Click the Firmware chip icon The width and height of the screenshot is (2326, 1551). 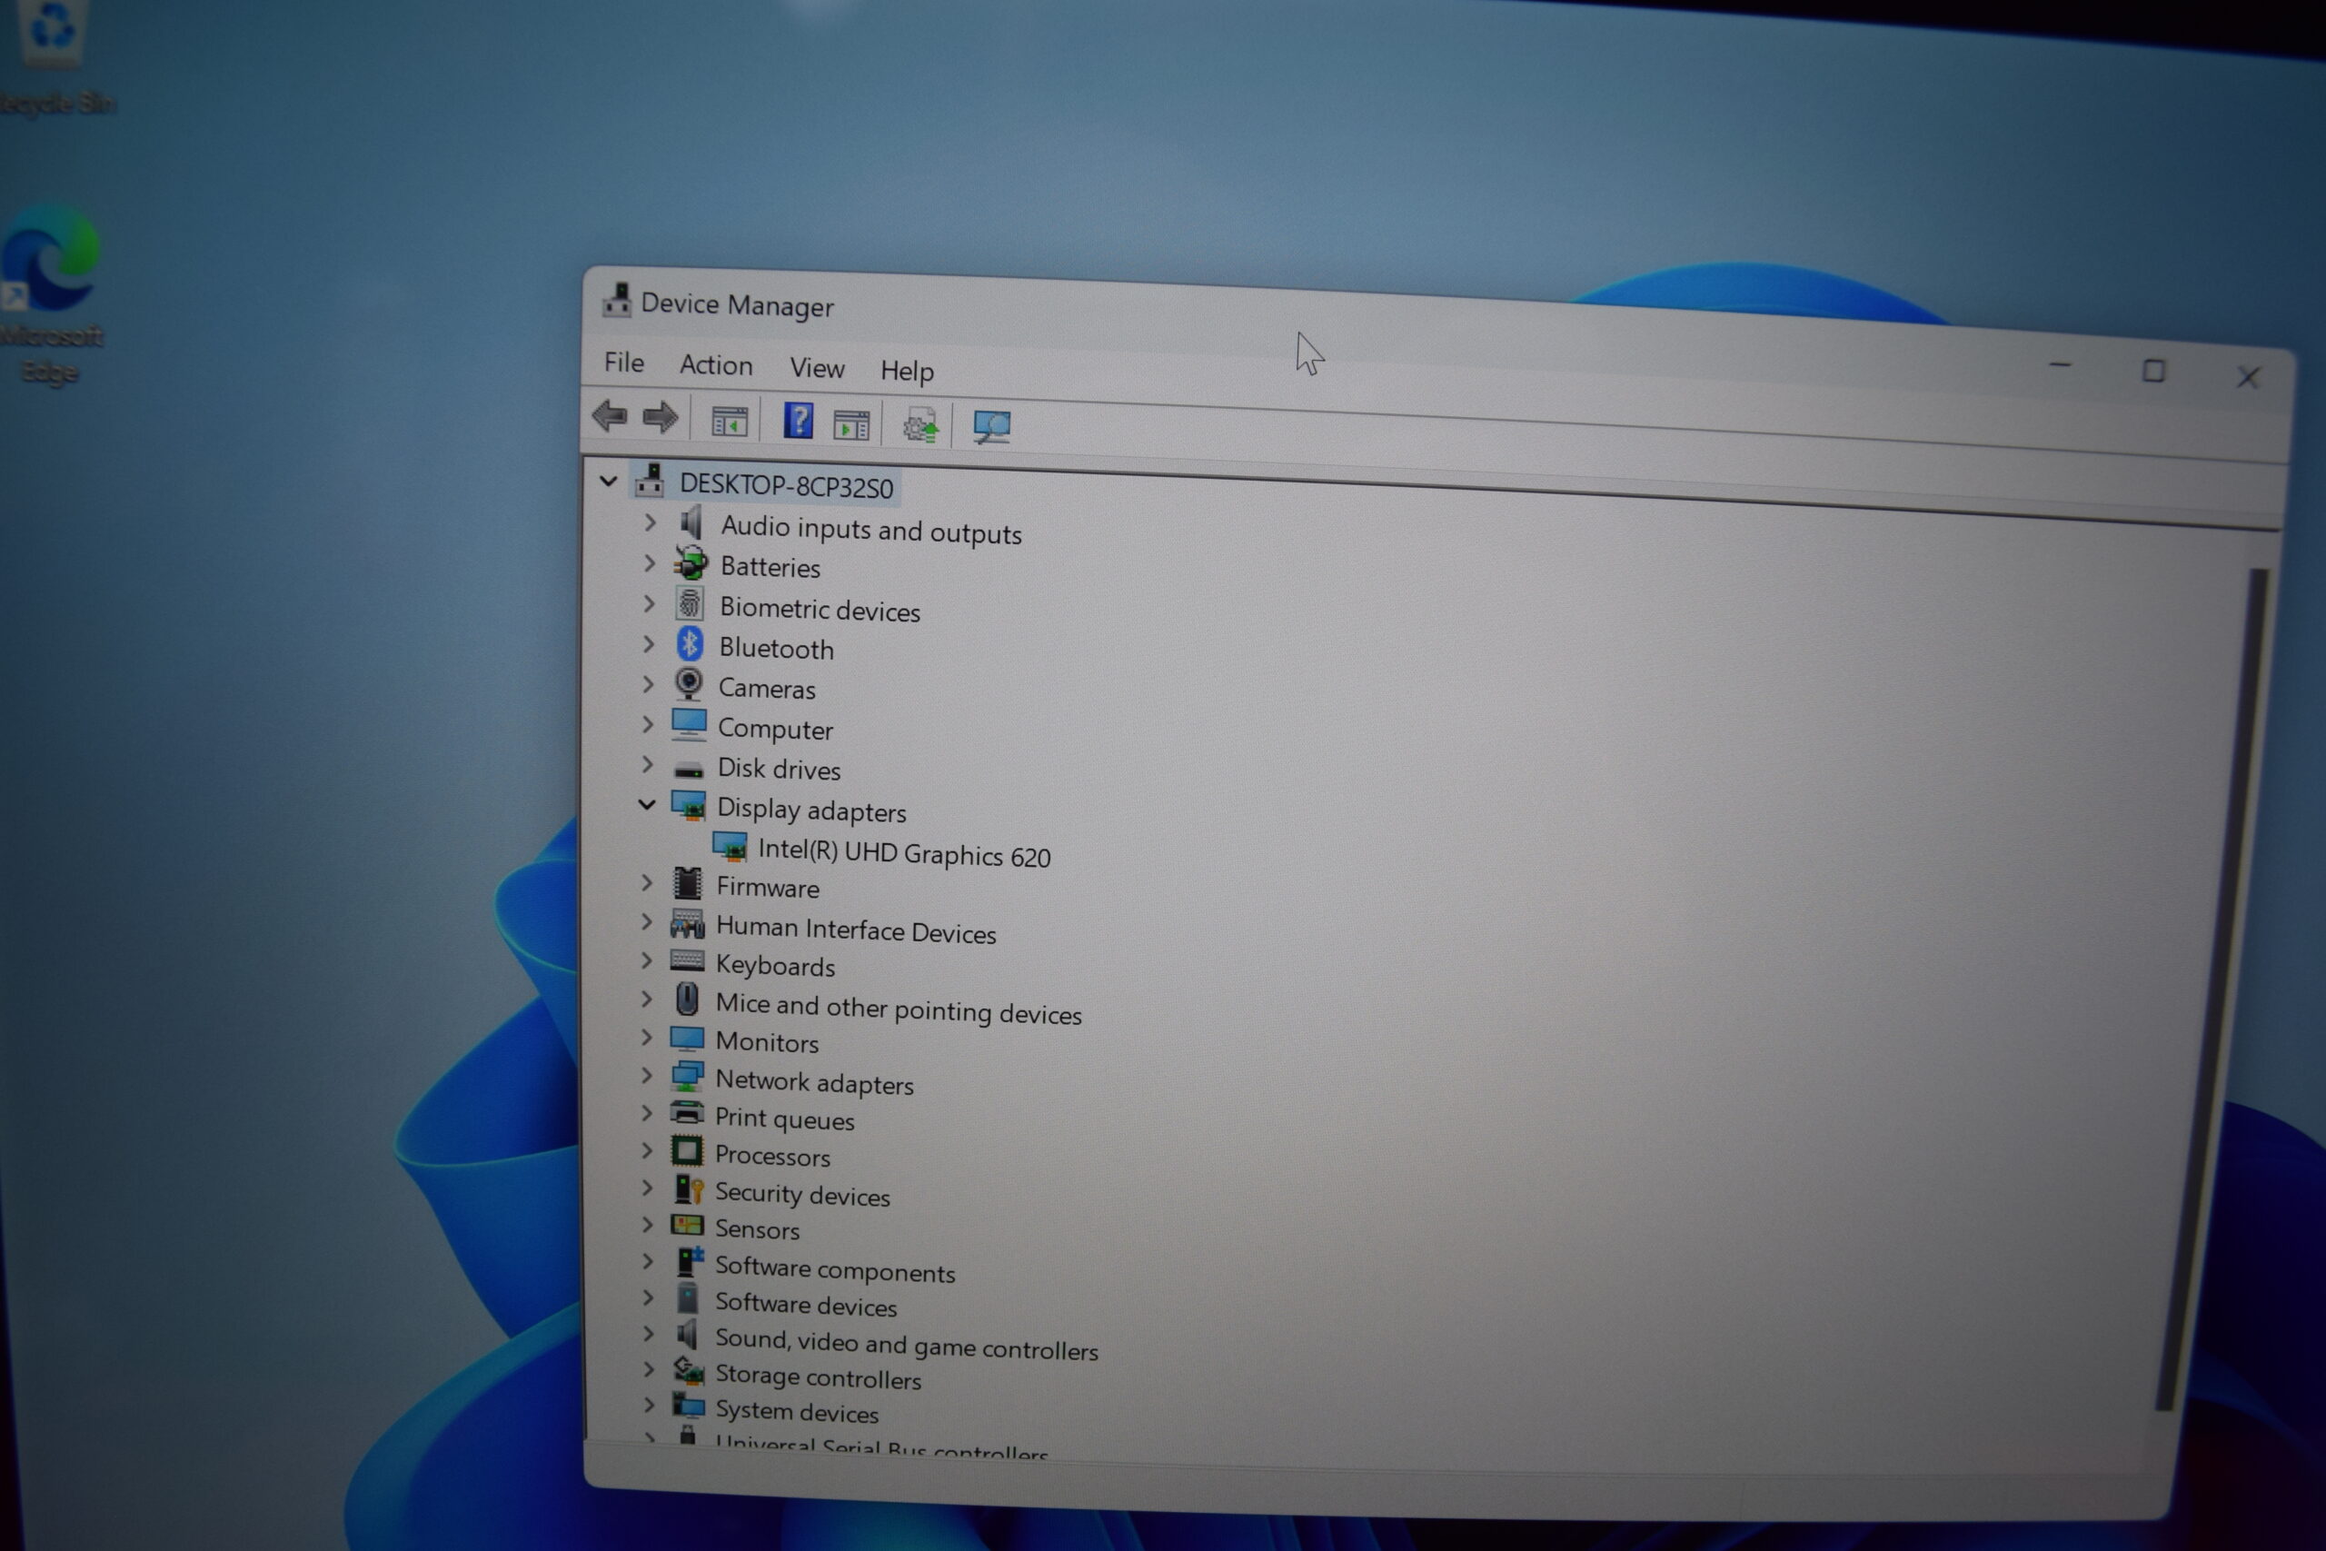click(x=687, y=883)
